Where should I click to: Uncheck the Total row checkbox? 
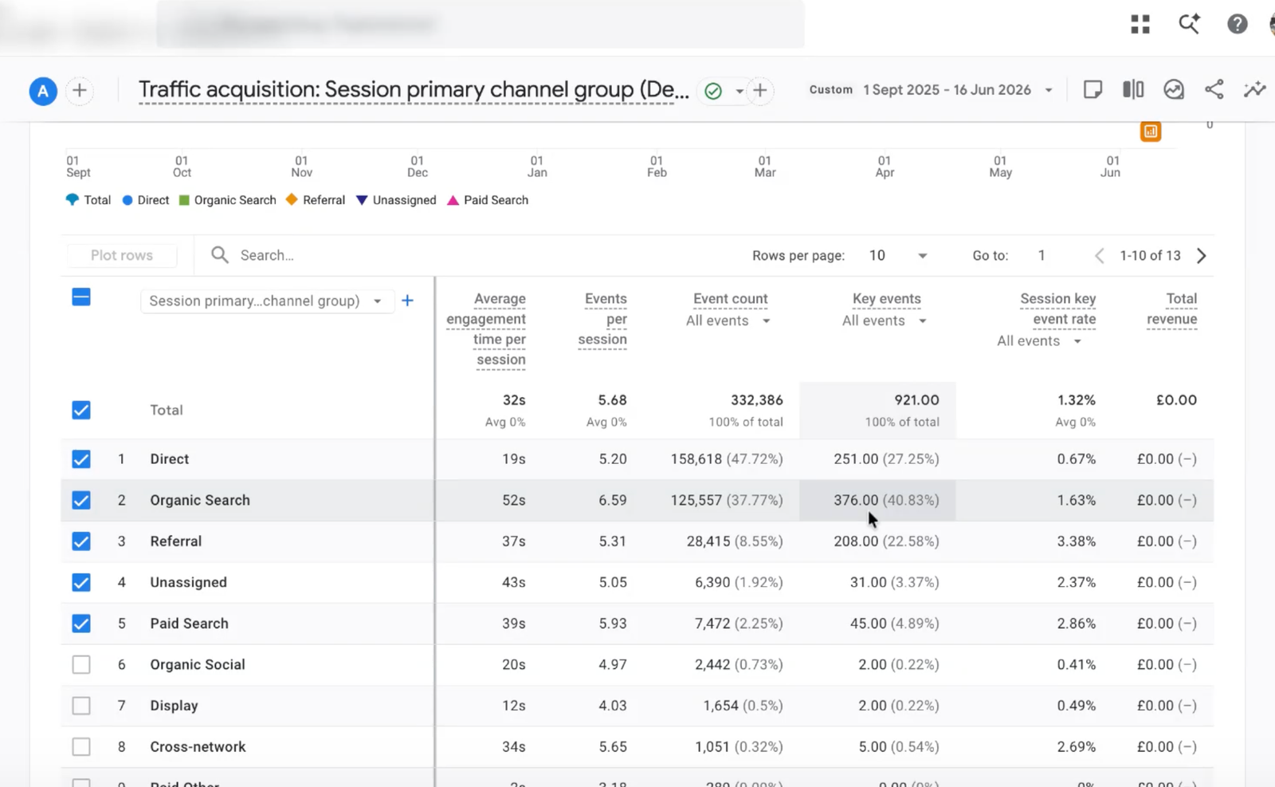[81, 410]
